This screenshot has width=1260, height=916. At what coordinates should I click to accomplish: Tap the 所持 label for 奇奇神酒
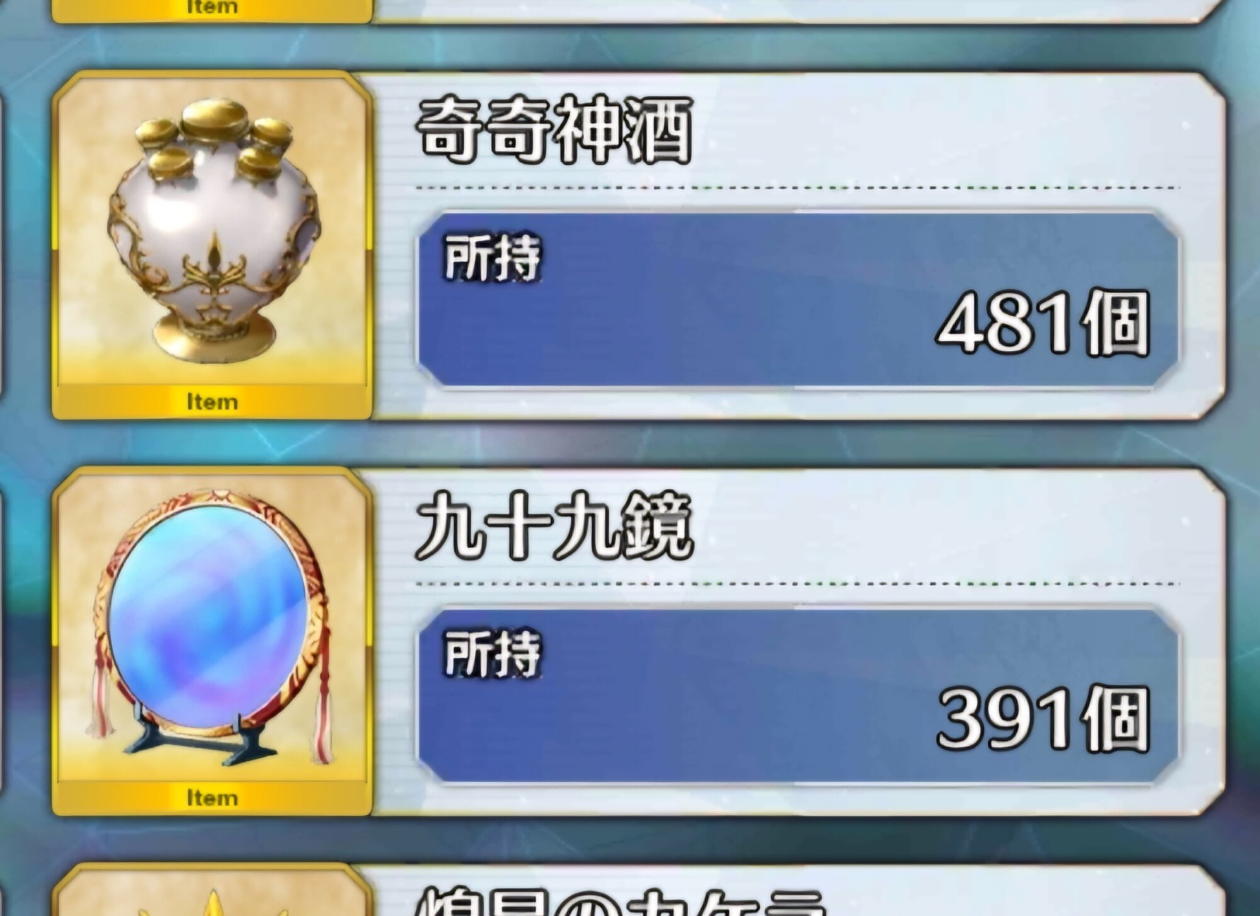coord(493,257)
